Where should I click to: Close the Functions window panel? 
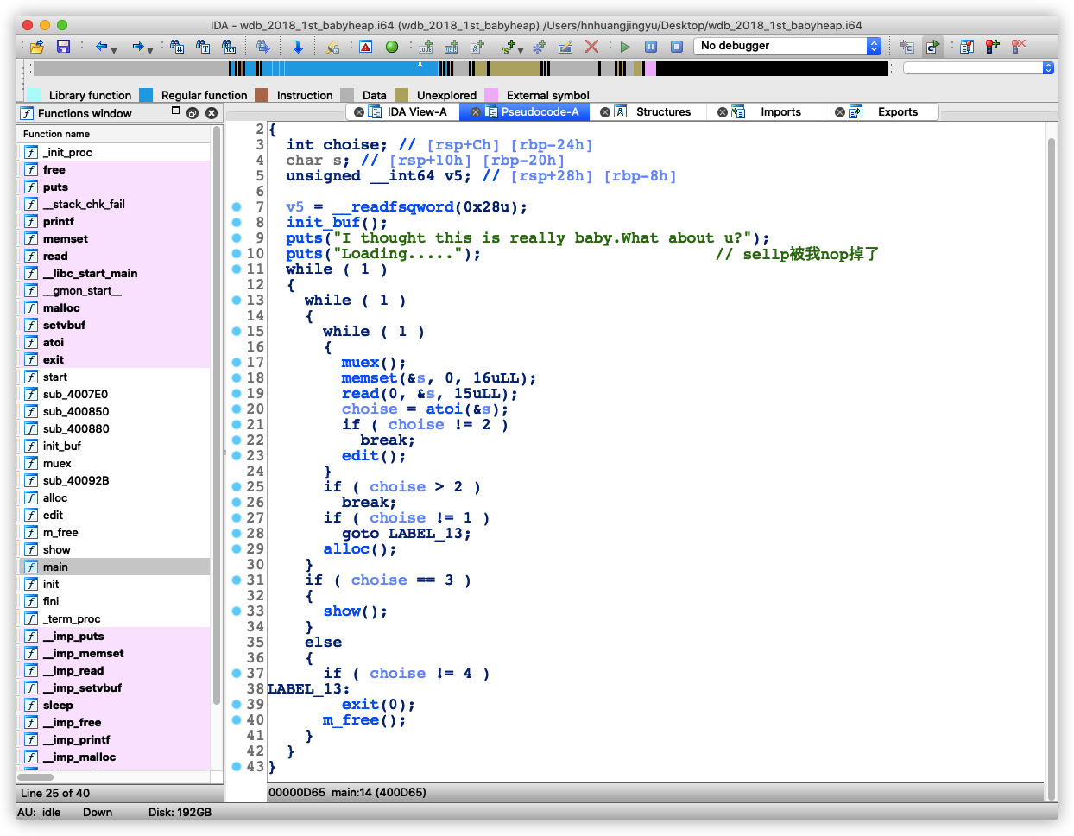click(x=211, y=113)
